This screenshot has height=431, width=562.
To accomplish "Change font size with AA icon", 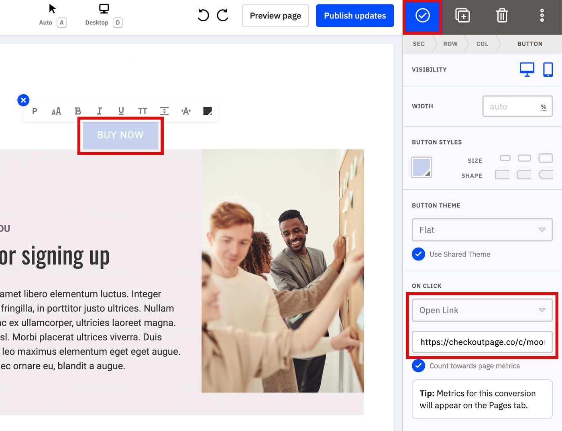I will (x=56, y=111).
